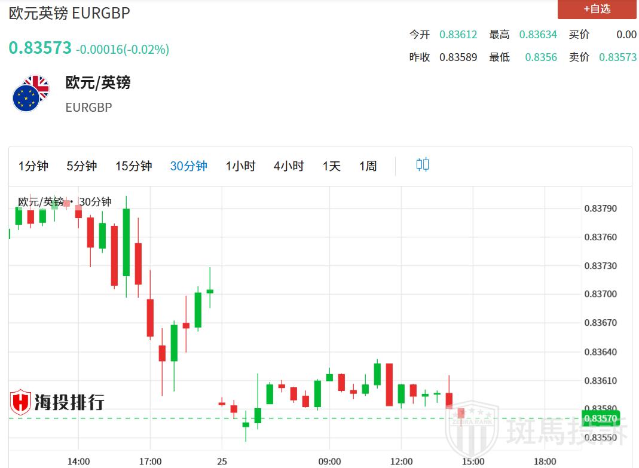Image resolution: width=639 pixels, height=468 pixels.
Task: Click the chart legend 欧元/英镑 30分钟
Action: pyautogui.click(x=65, y=202)
